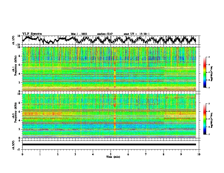Click the ch.2 spectrogram color scale bar

pos(204,119)
